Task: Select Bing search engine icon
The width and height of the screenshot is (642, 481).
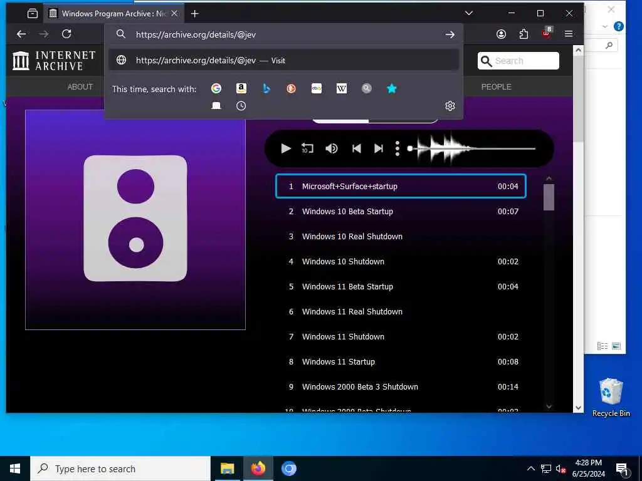Action: 266,88
